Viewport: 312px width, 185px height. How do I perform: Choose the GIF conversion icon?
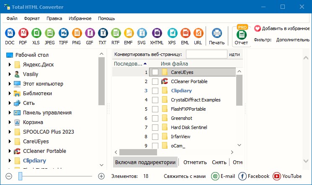coord(90,33)
